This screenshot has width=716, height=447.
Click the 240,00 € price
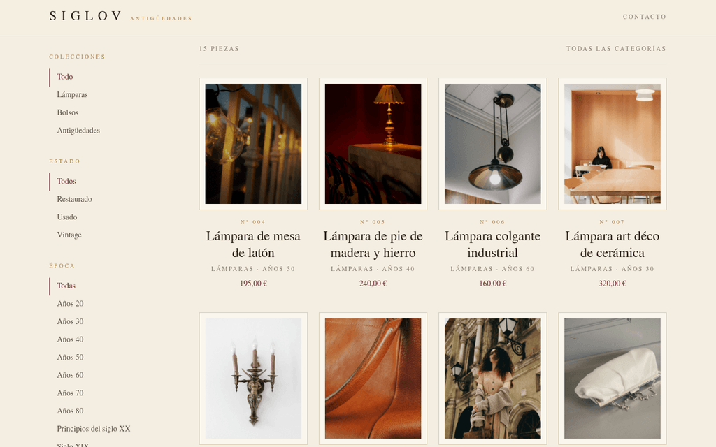tap(373, 284)
